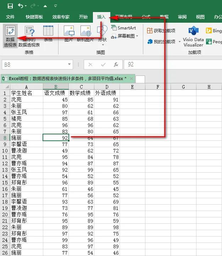222x256 pixels.
Task: Select column D header
Action: click(107, 87)
